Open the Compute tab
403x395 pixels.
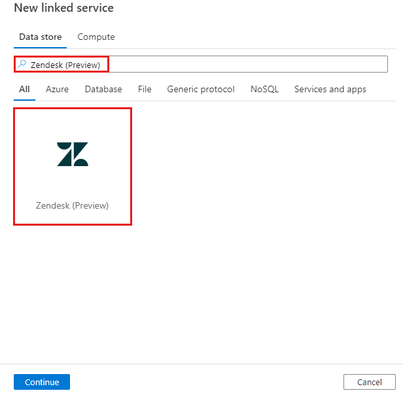coord(96,37)
